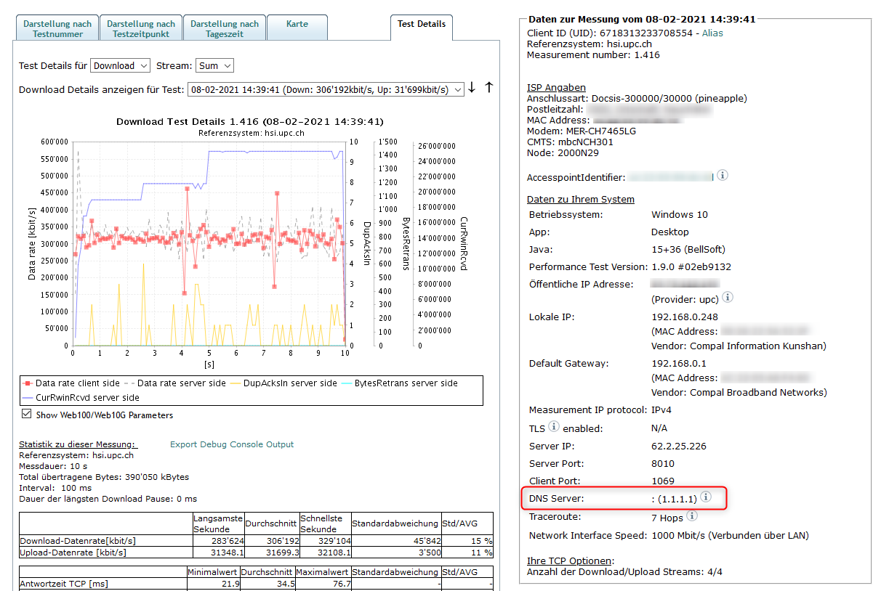889x591 pixels.
Task: Toggle Show Web100/Web10G Parameters checkbox
Action: tap(27, 415)
